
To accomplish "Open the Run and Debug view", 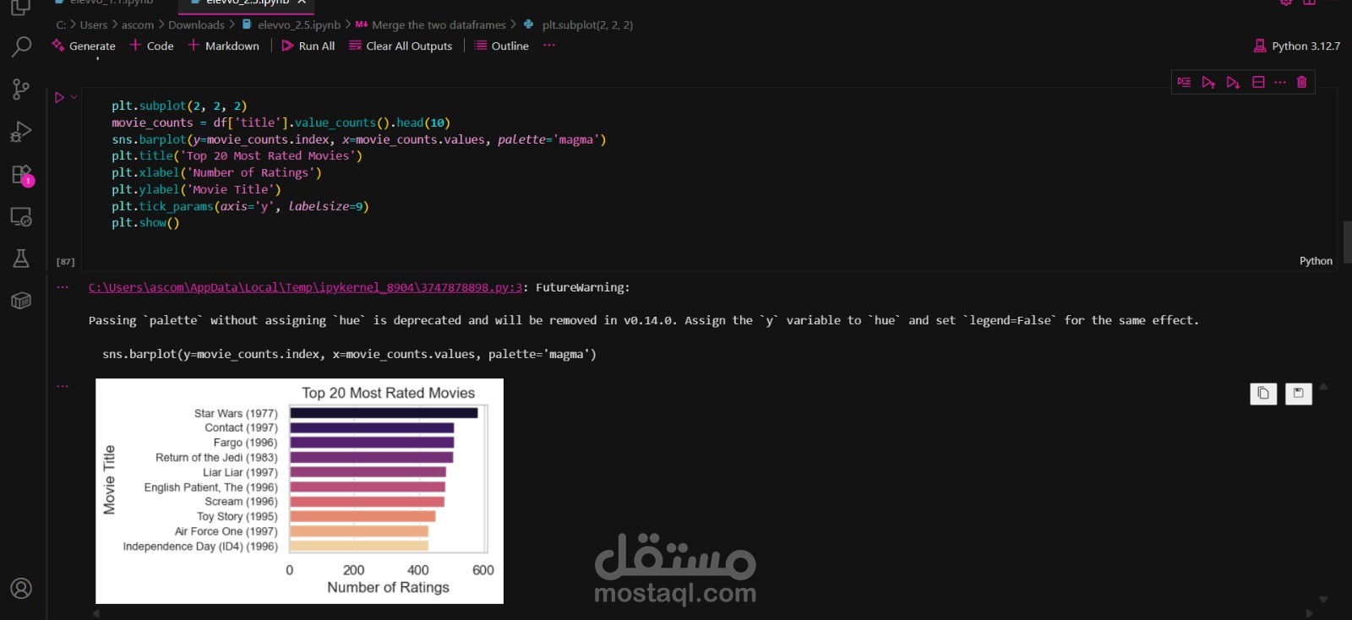I will 21,132.
